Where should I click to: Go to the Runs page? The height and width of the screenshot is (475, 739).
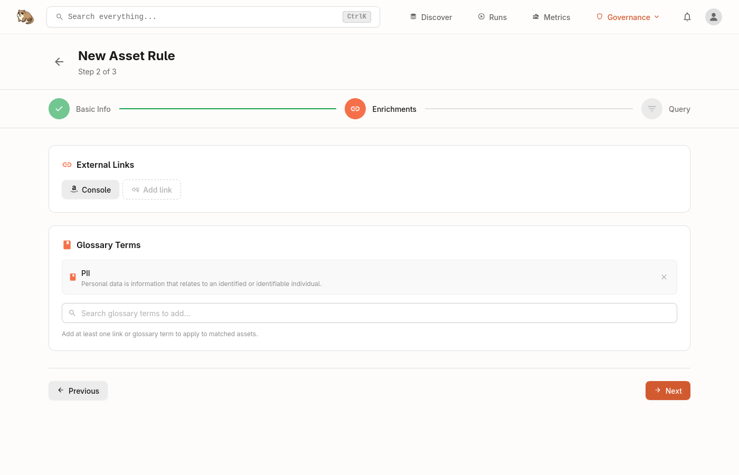[x=492, y=17]
